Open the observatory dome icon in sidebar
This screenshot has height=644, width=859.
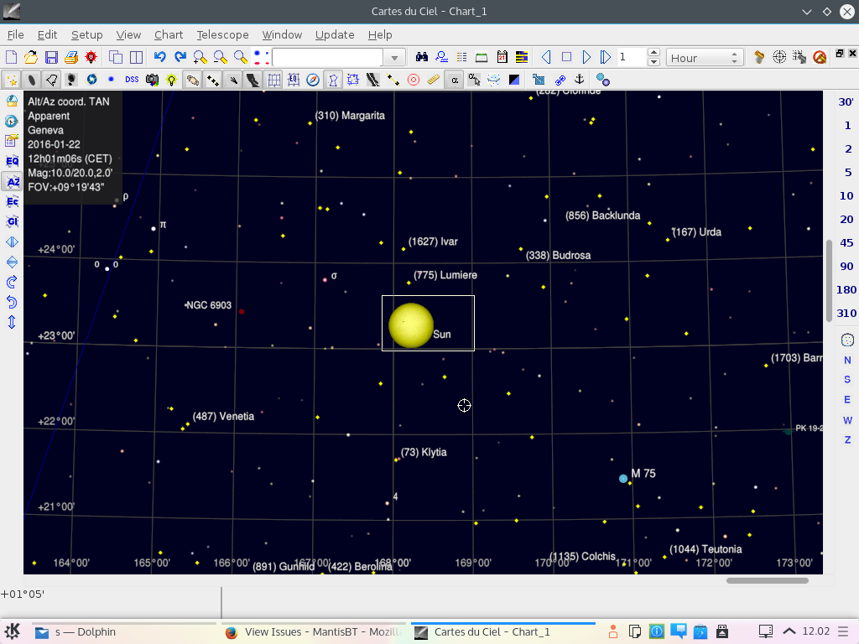coord(12,101)
